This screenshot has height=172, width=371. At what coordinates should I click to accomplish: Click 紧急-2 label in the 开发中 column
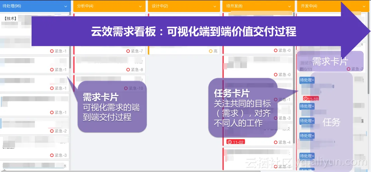click(x=357, y=69)
